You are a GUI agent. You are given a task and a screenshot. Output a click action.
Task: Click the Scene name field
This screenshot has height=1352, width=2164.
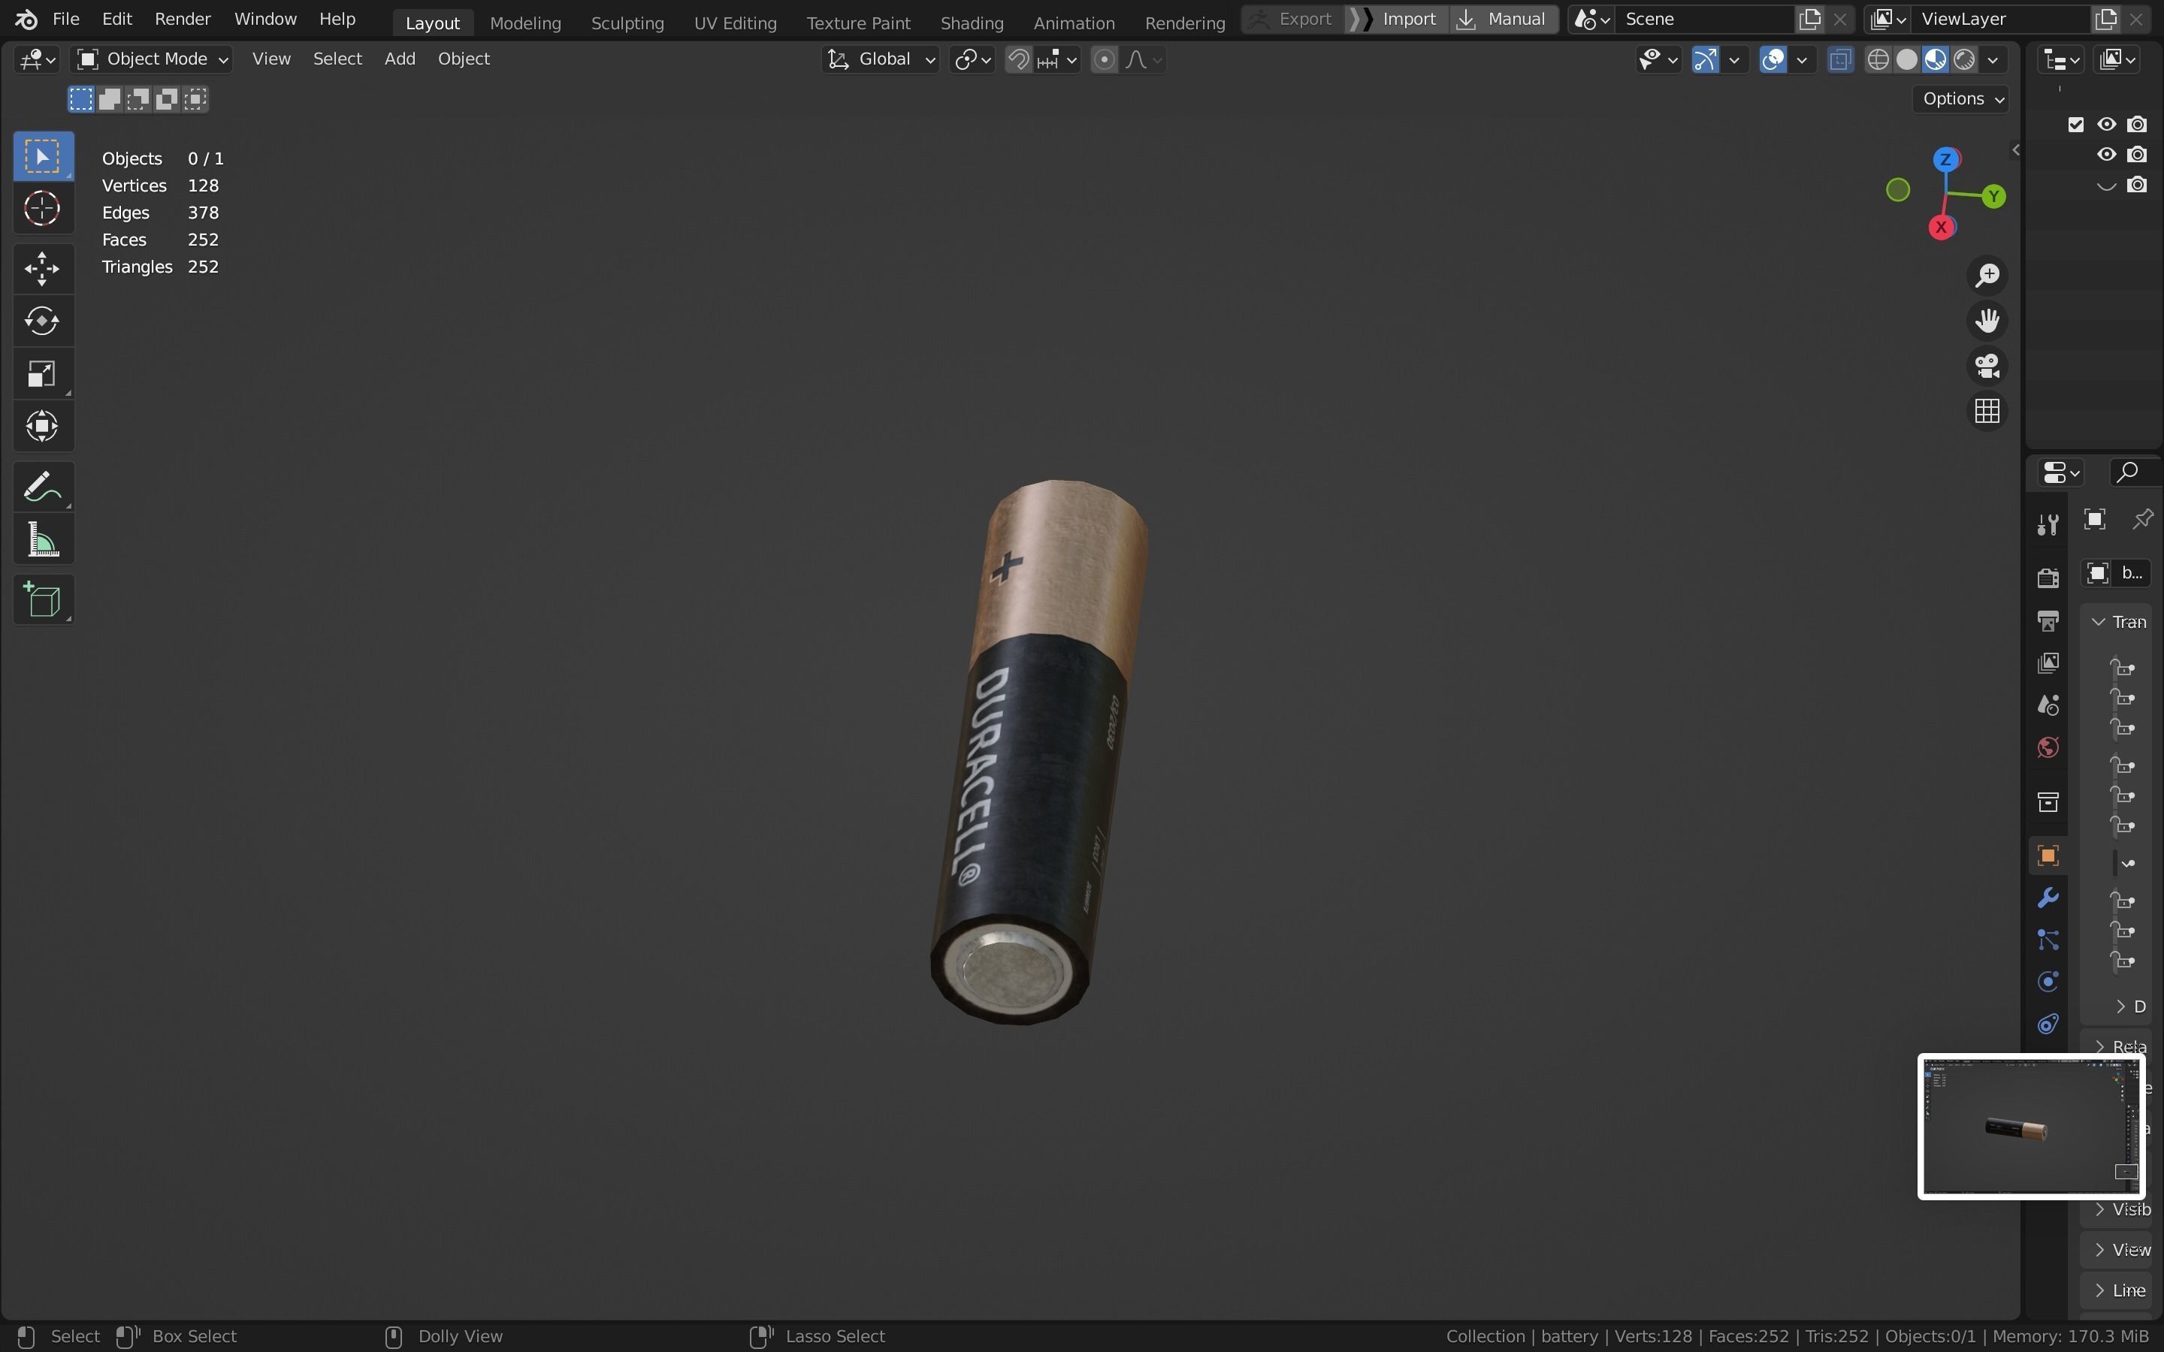click(x=1703, y=19)
